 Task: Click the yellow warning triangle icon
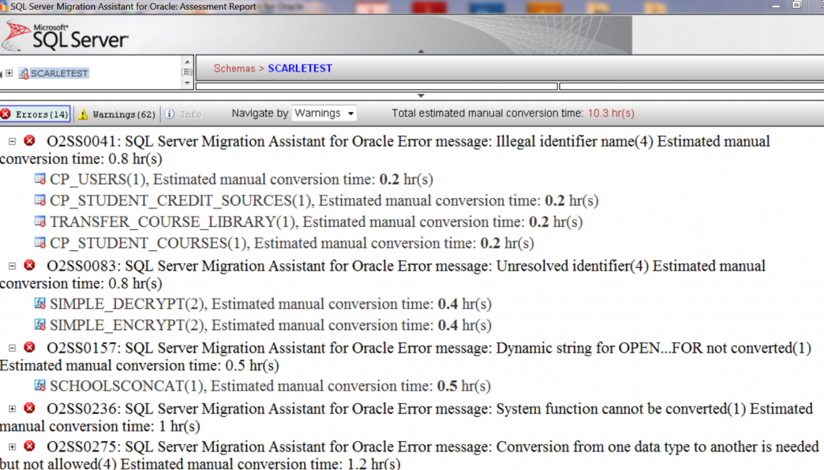tap(83, 114)
